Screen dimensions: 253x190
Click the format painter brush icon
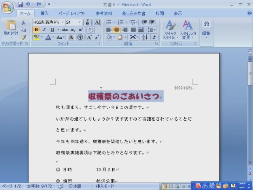pos(23,37)
